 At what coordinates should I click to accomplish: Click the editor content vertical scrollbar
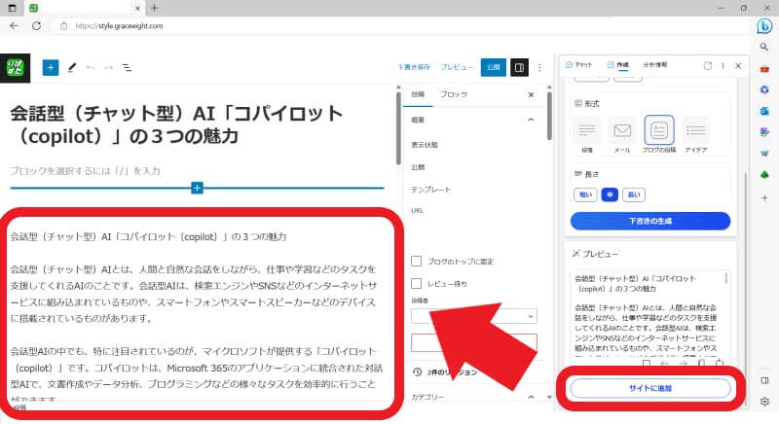point(398,128)
